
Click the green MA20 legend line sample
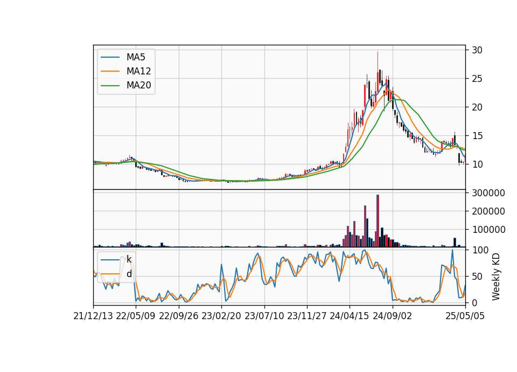tap(110, 86)
